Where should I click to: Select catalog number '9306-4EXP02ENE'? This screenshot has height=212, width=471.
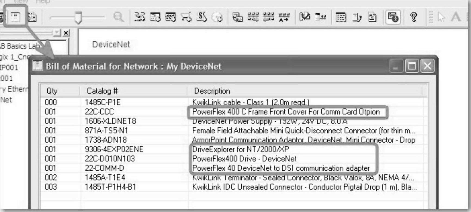114,149
